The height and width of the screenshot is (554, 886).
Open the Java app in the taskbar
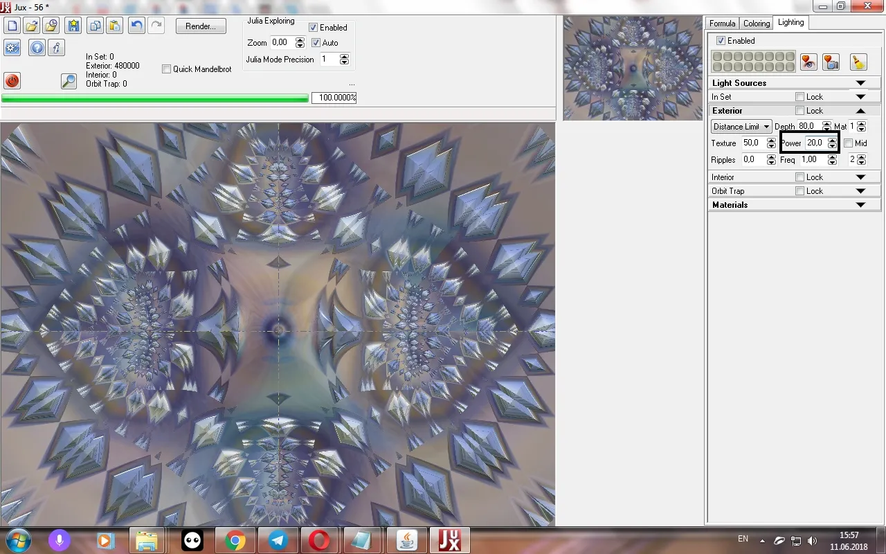(406, 540)
